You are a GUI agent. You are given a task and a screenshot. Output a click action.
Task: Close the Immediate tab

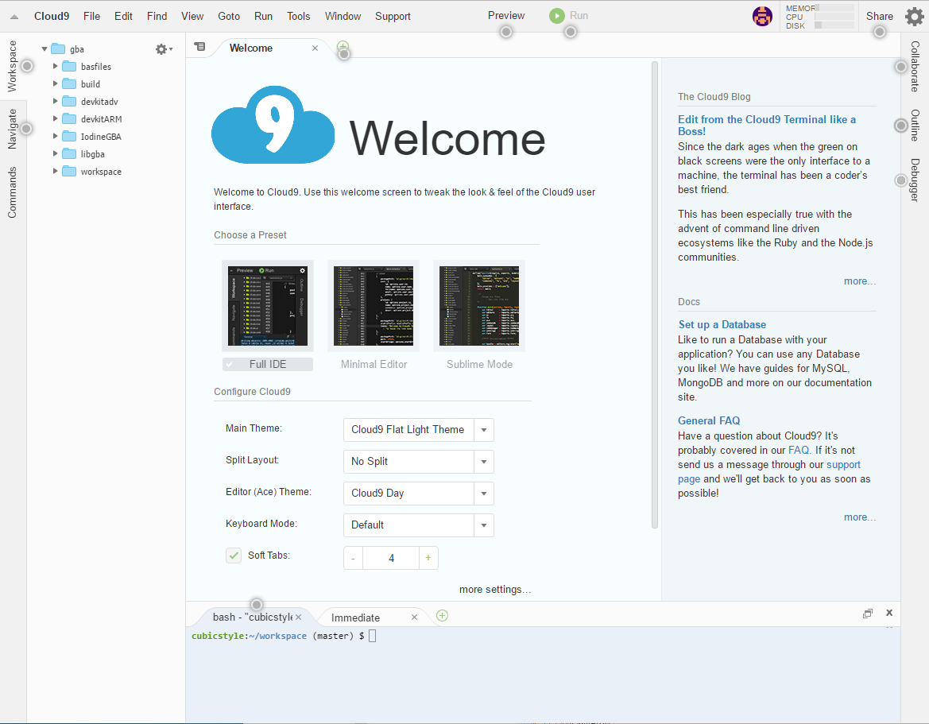414,618
